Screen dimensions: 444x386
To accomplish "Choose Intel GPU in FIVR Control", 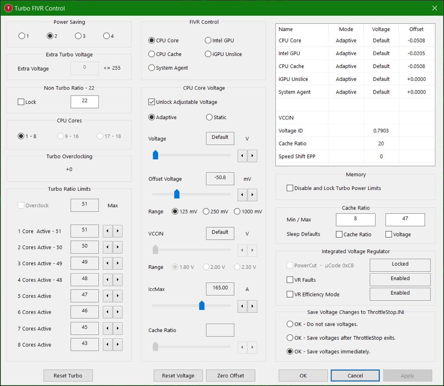I will (x=219, y=40).
